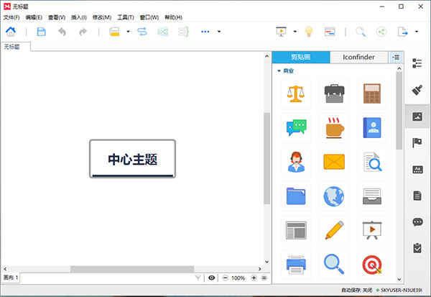This screenshot has width=431, height=297.
Task: Click the 100% zoom level label
Action: tap(238, 278)
